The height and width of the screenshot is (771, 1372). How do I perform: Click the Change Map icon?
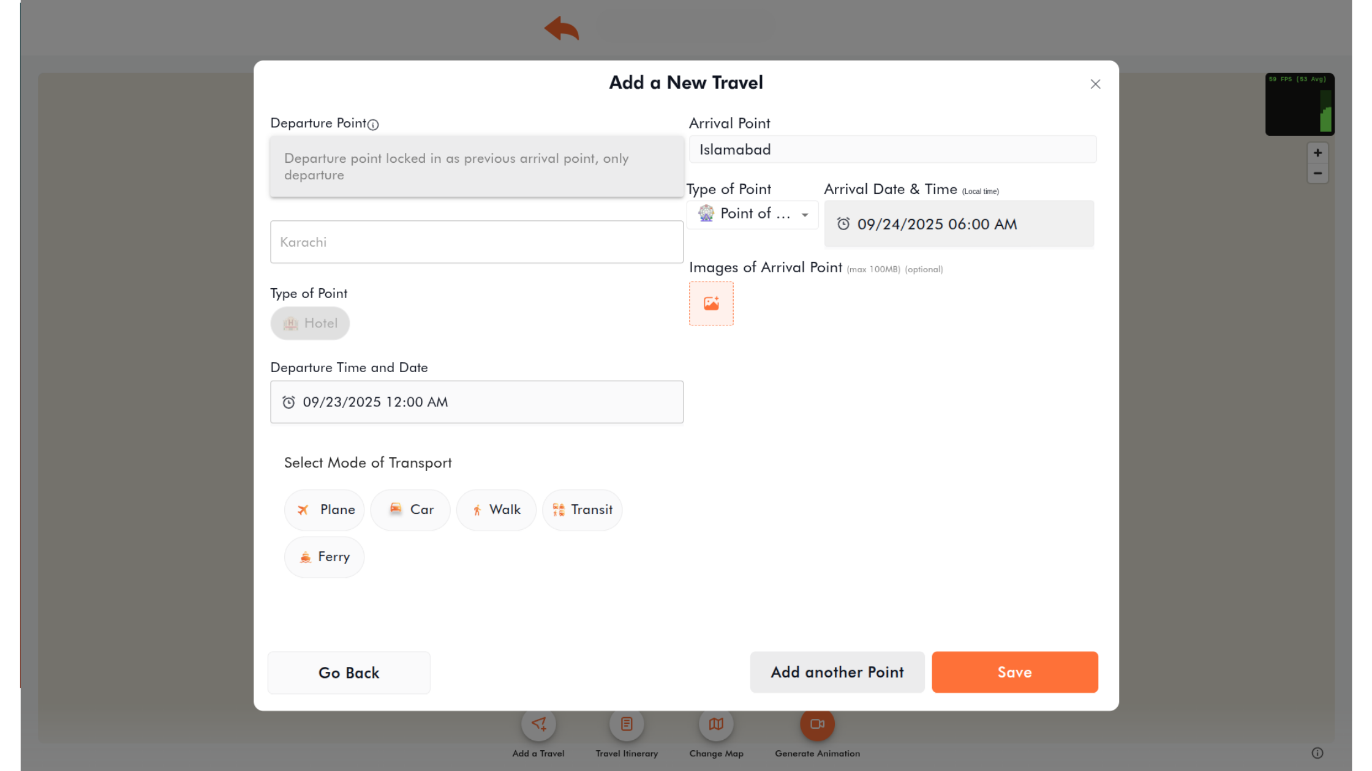716,724
